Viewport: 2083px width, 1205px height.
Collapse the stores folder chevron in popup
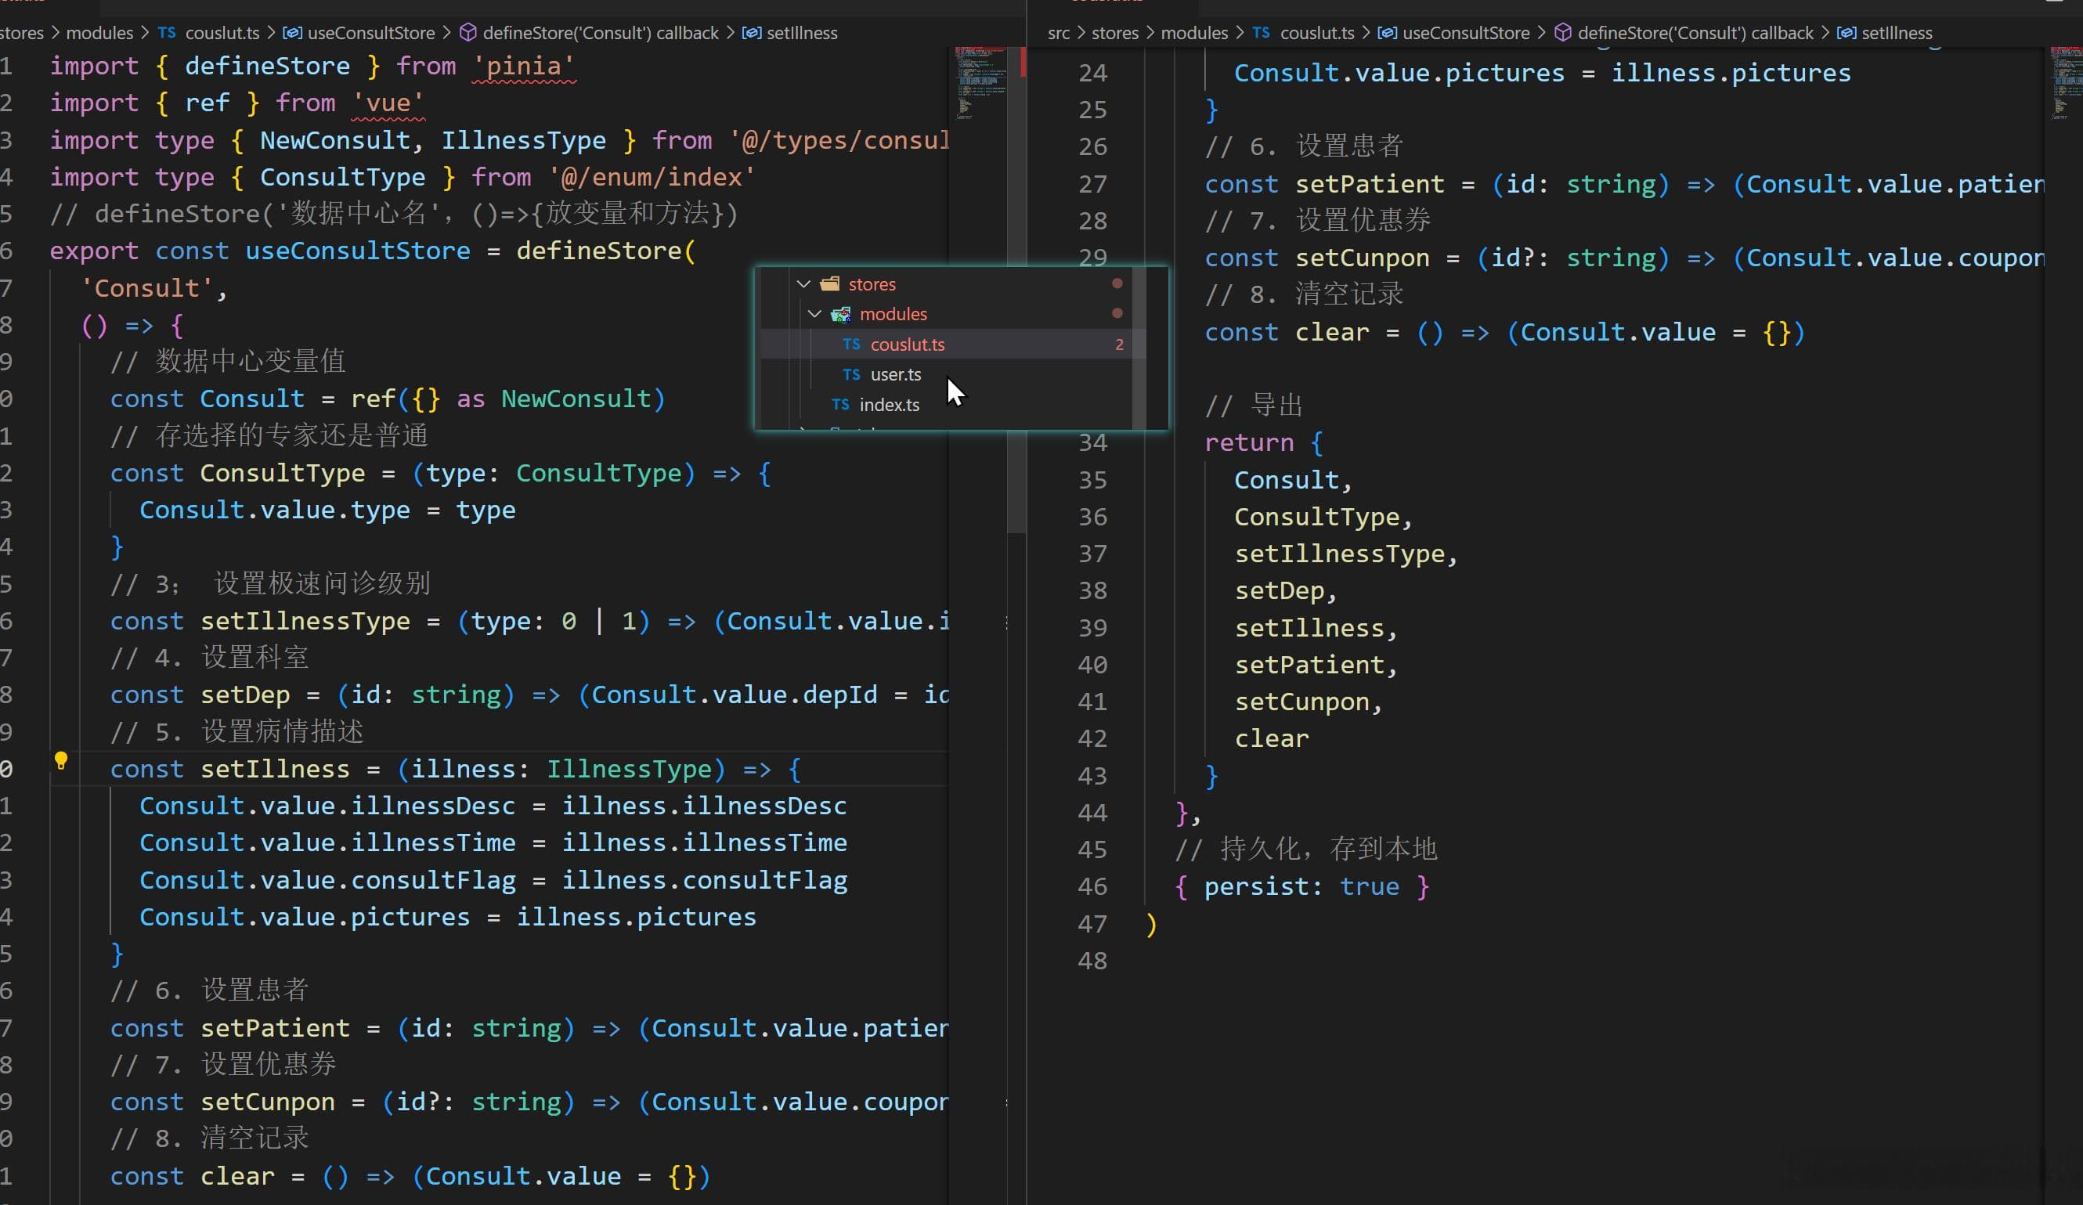(x=803, y=283)
